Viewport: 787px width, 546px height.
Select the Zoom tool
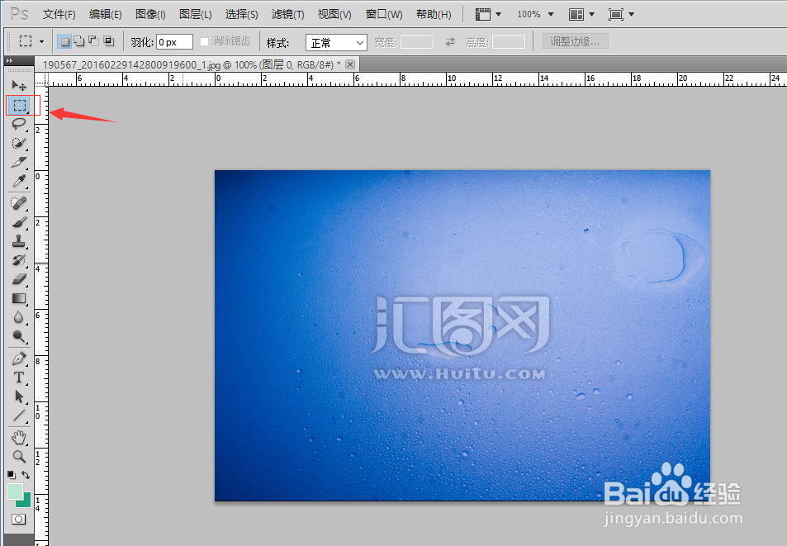pyautogui.click(x=19, y=456)
